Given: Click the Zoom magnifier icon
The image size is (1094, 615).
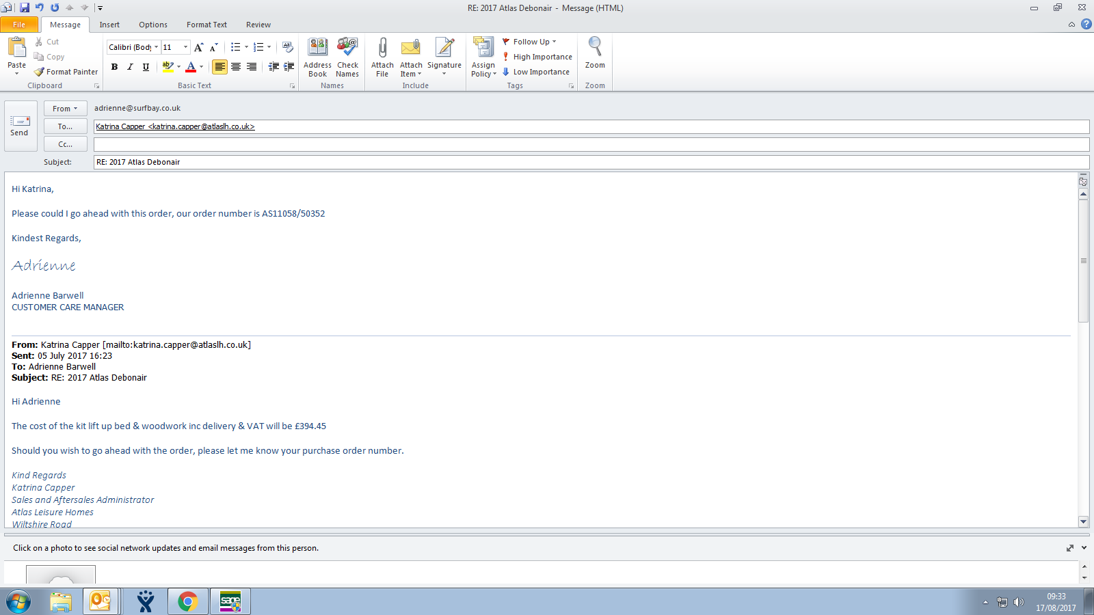Looking at the screenshot, I should click(x=595, y=48).
